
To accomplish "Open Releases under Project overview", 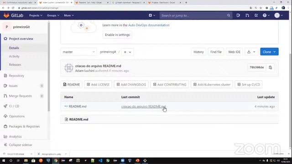I will tap(15, 65).
